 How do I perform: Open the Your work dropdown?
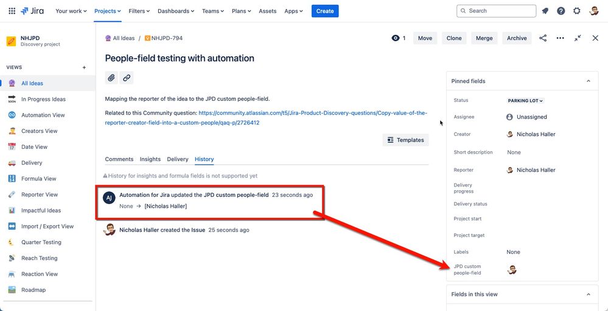click(71, 11)
